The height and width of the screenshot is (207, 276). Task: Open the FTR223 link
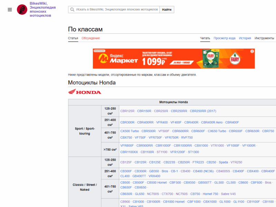pos(198,162)
